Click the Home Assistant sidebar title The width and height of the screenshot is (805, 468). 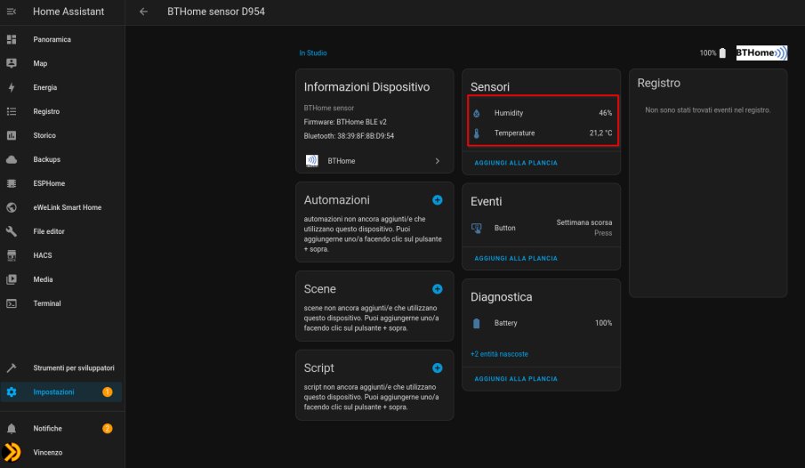click(68, 12)
